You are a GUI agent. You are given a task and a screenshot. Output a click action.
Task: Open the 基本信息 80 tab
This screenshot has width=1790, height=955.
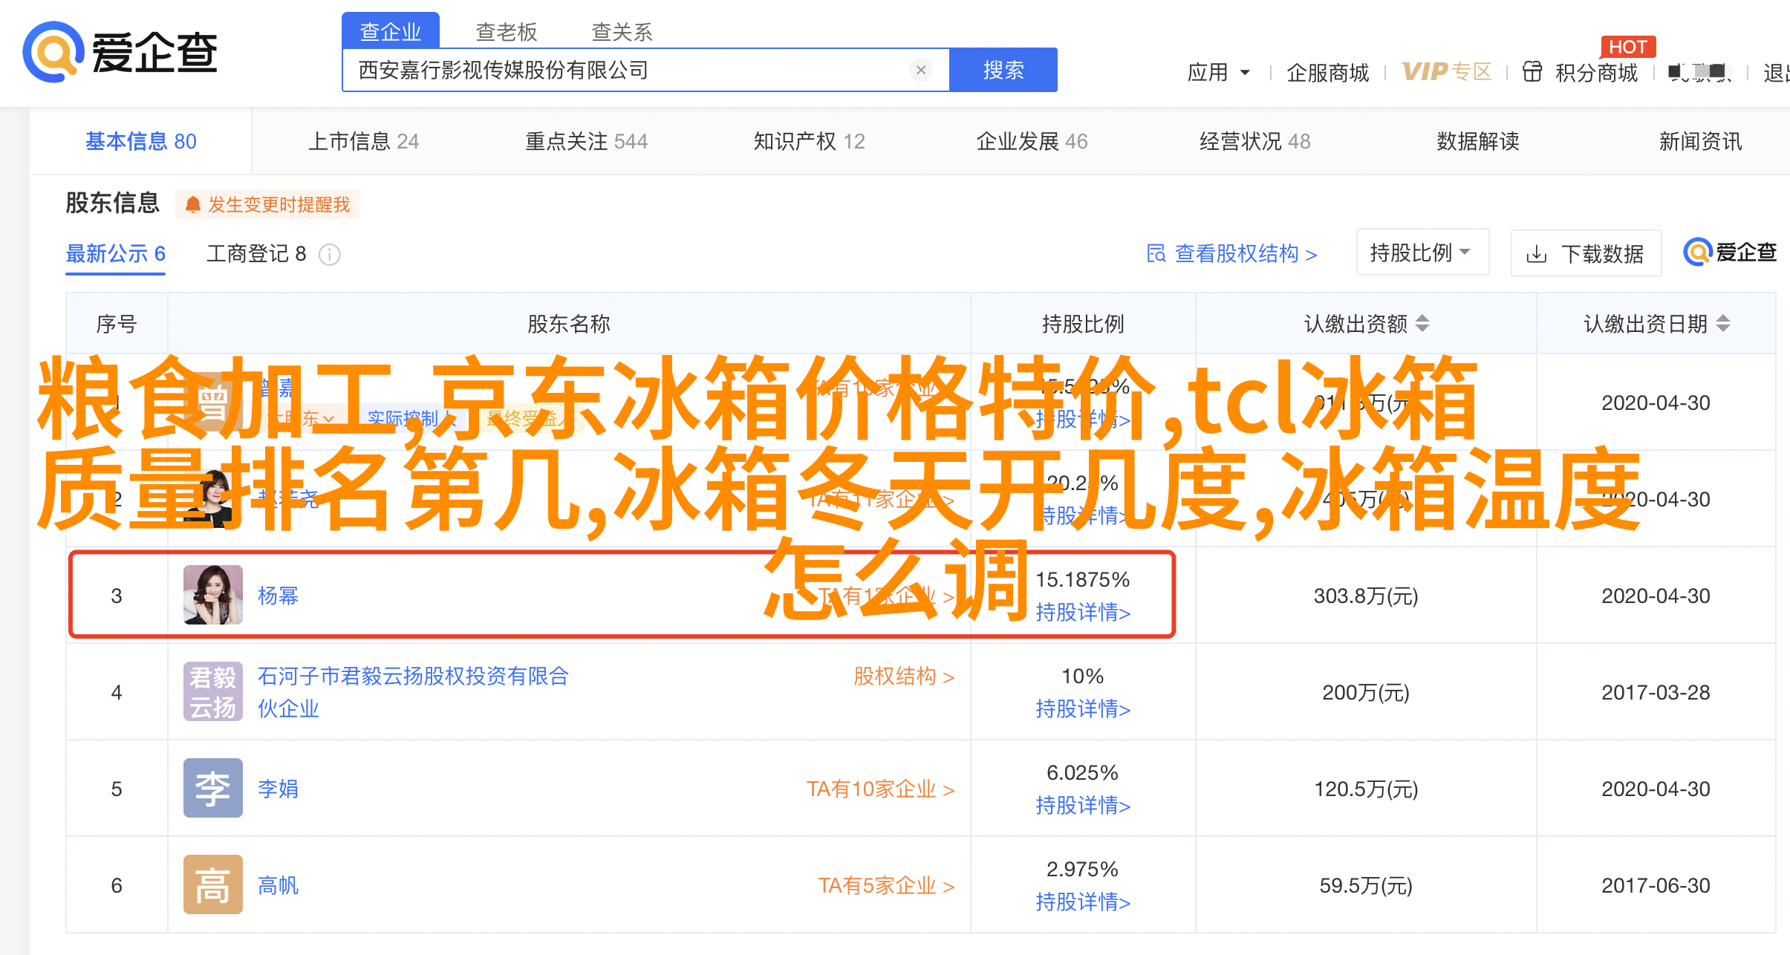(x=141, y=141)
